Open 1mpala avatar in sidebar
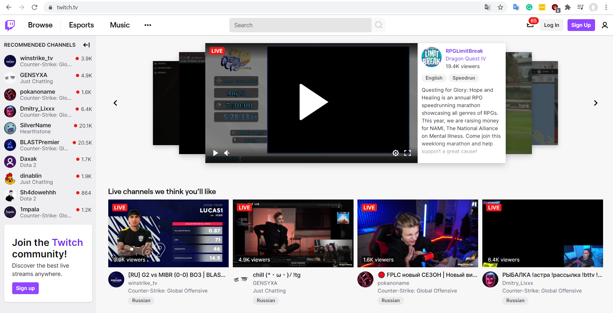The width and height of the screenshot is (613, 313). point(10,212)
